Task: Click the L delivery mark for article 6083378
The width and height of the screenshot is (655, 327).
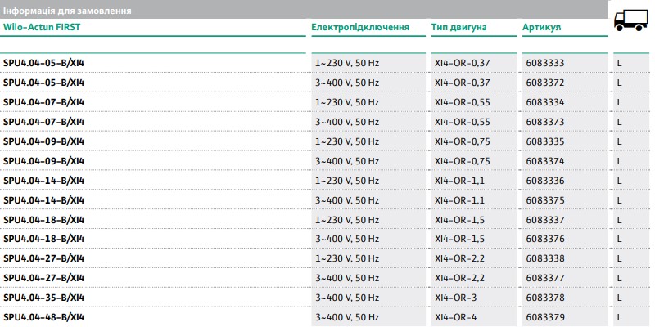Action: [620, 298]
